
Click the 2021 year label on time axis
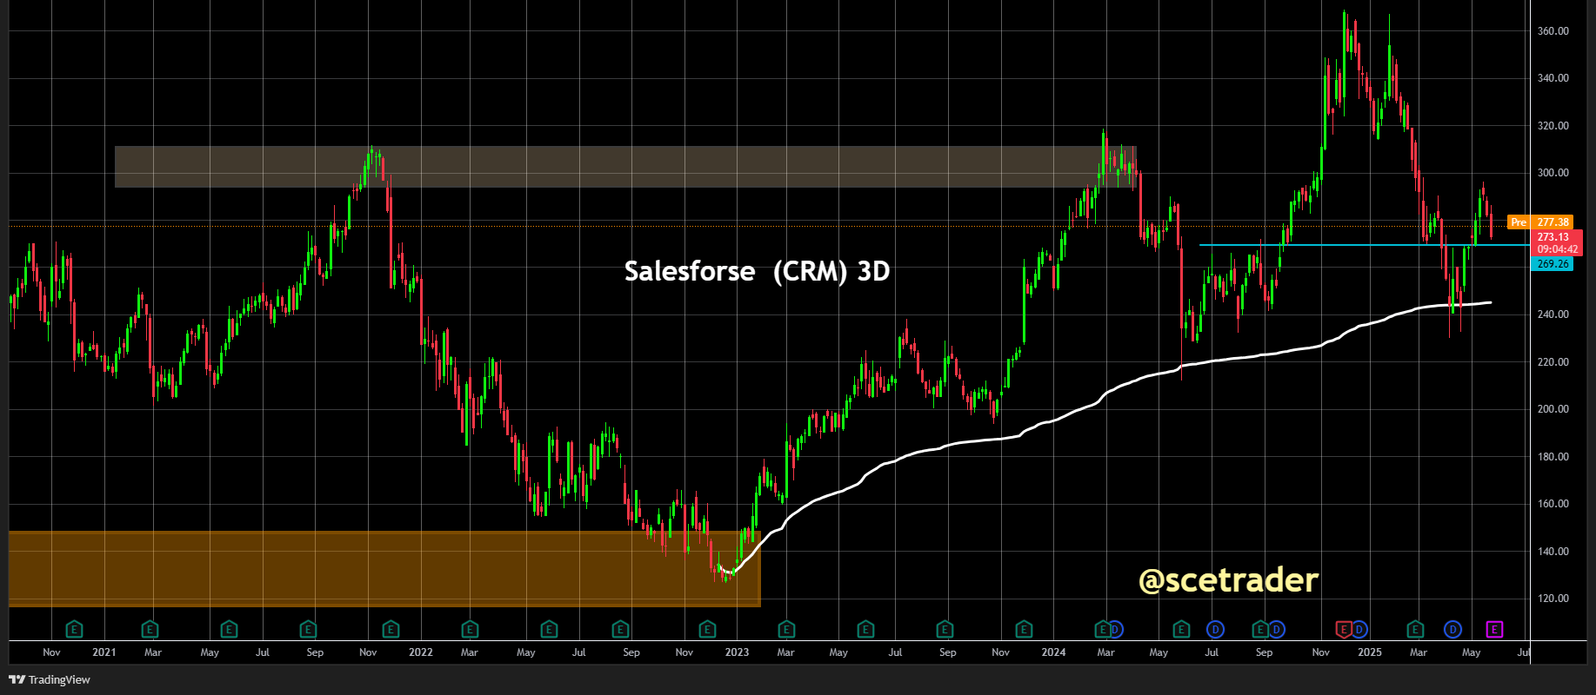click(104, 652)
